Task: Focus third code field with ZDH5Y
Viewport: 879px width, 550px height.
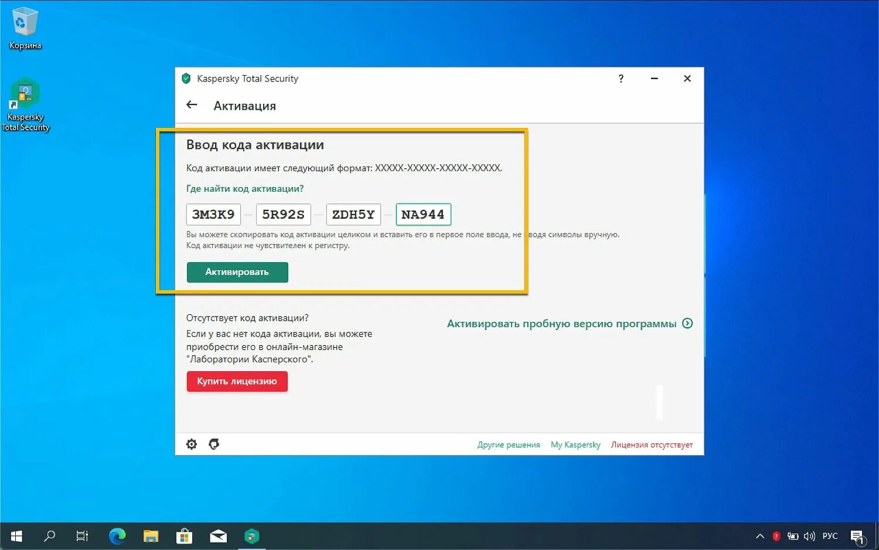Action: 353,215
